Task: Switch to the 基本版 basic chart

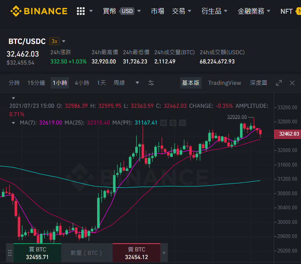Action: coord(191,83)
